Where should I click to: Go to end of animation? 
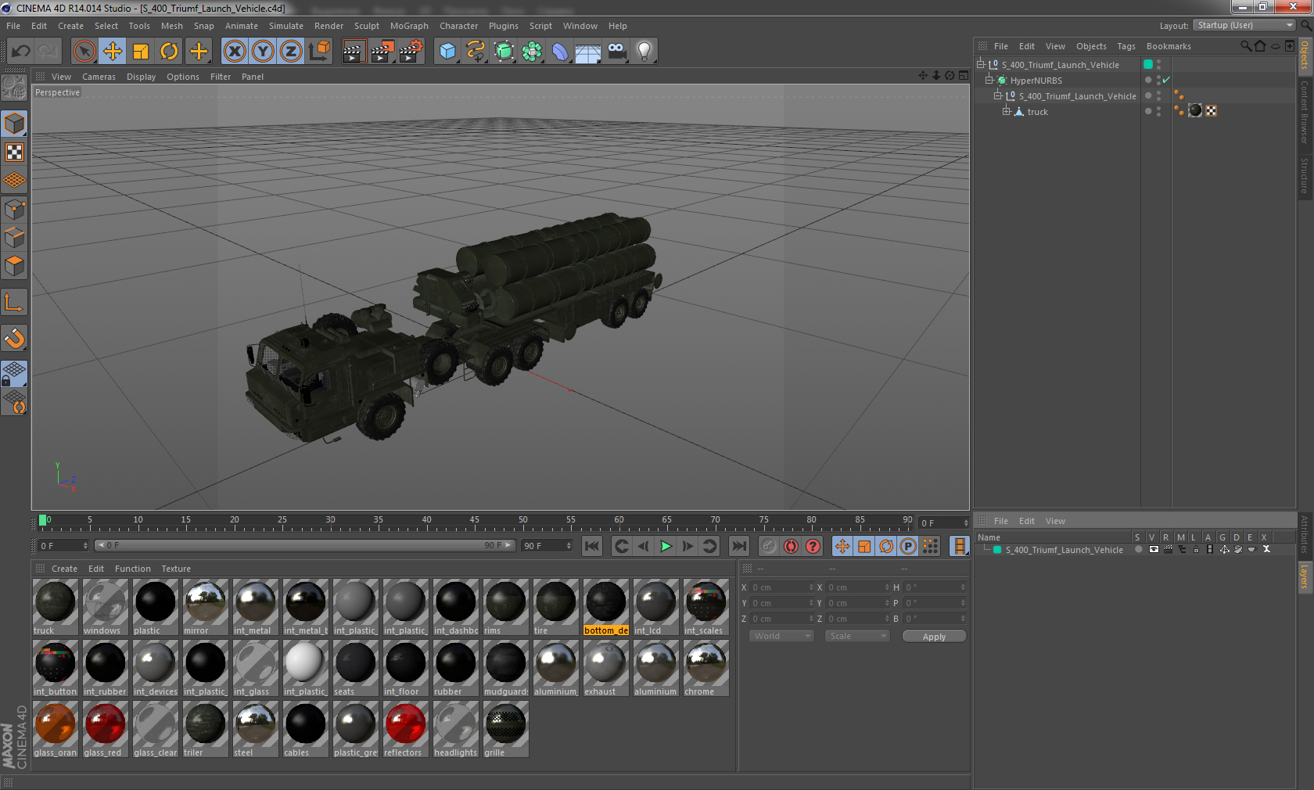coord(738,546)
